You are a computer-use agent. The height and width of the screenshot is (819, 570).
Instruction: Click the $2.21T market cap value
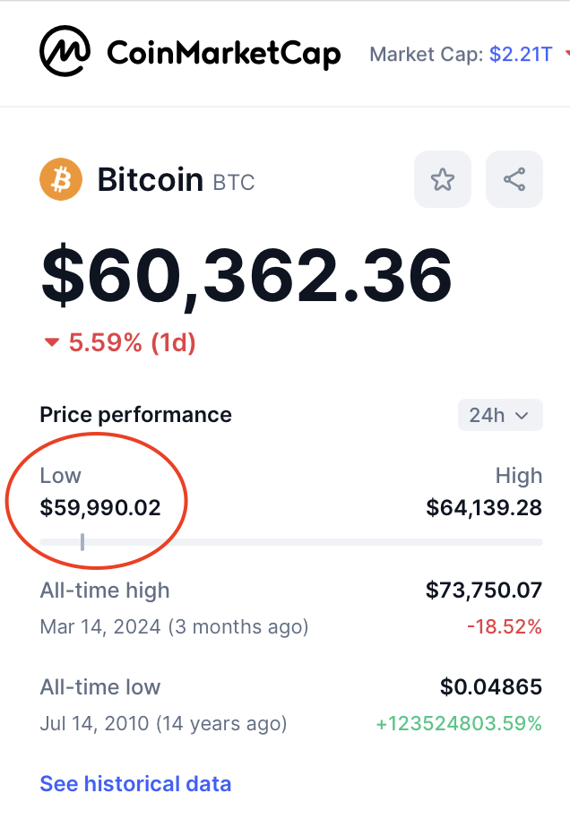(521, 54)
